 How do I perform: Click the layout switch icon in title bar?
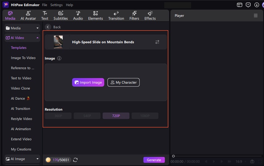click(x=240, y=5)
